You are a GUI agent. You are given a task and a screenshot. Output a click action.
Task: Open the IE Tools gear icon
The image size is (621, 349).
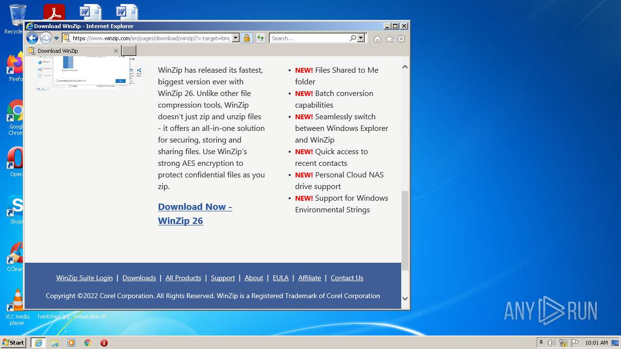pos(401,39)
